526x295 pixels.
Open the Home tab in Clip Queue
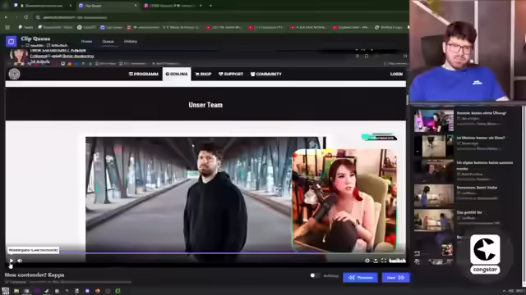[x=86, y=42]
